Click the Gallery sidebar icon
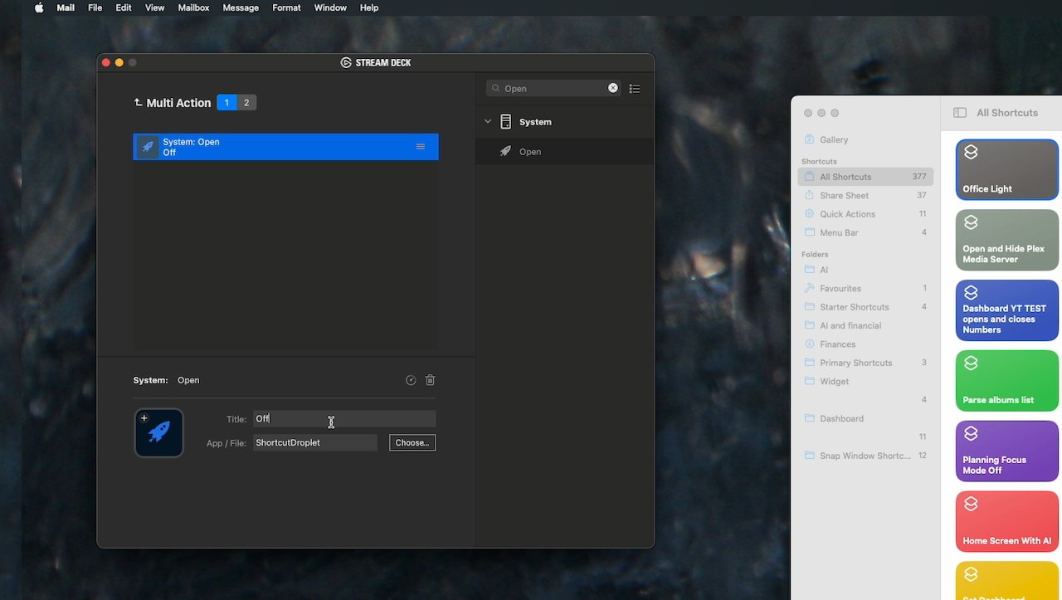 tap(810, 139)
